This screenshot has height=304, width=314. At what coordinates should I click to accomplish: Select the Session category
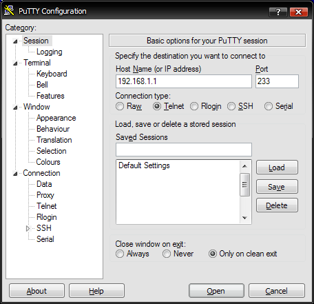coord(36,41)
